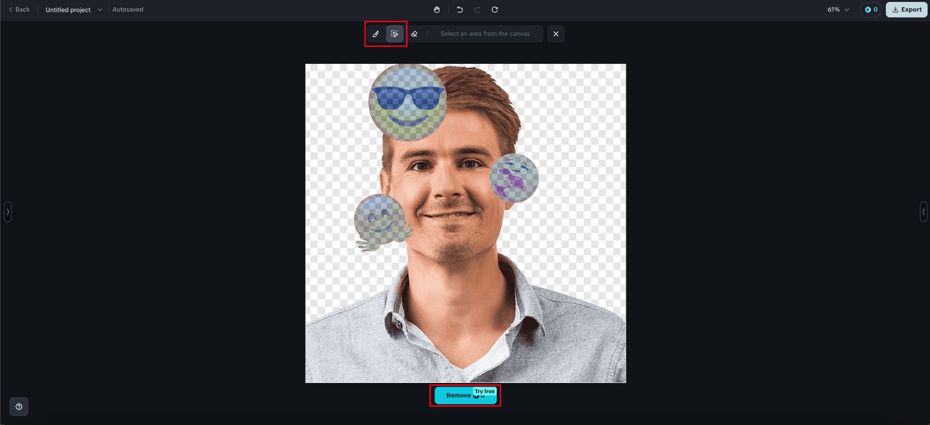This screenshot has height=425, width=930.
Task: Click the sunglasses emoji sticker
Action: pos(407,103)
